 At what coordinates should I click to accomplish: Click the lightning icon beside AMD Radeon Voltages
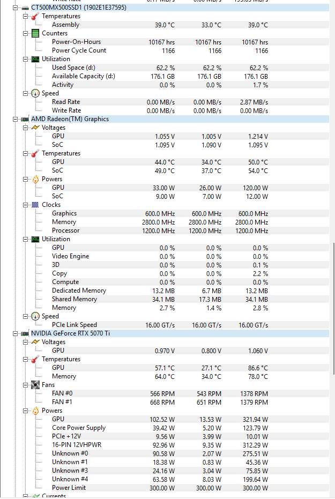(35, 128)
